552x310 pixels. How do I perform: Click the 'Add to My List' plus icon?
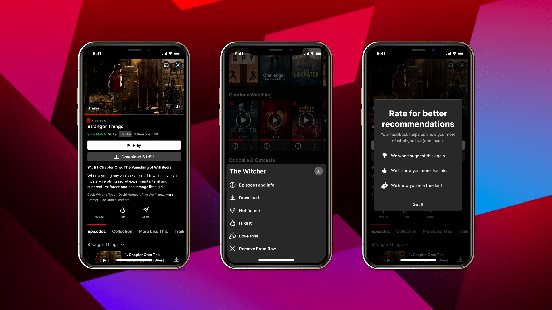point(99,210)
